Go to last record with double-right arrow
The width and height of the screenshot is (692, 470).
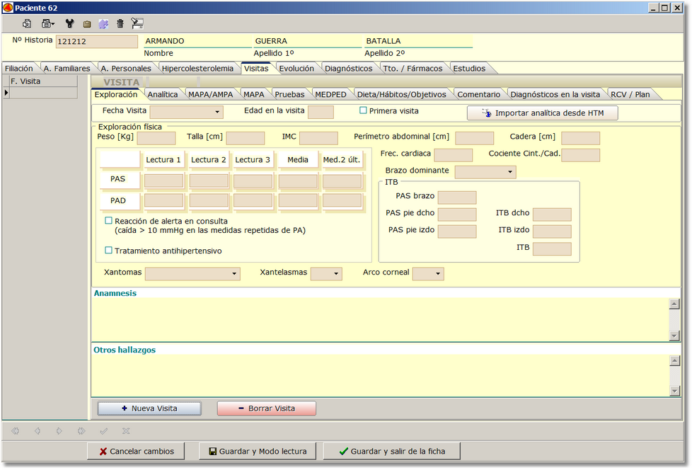tap(81, 431)
